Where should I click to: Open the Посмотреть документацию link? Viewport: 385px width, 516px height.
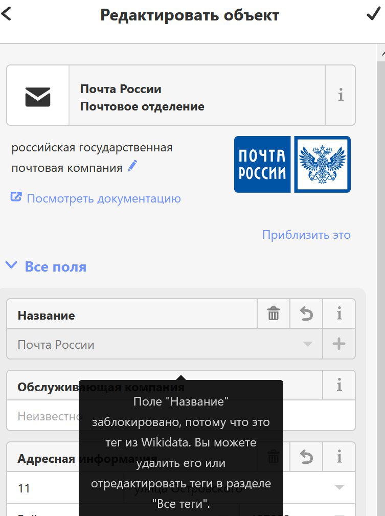point(104,198)
